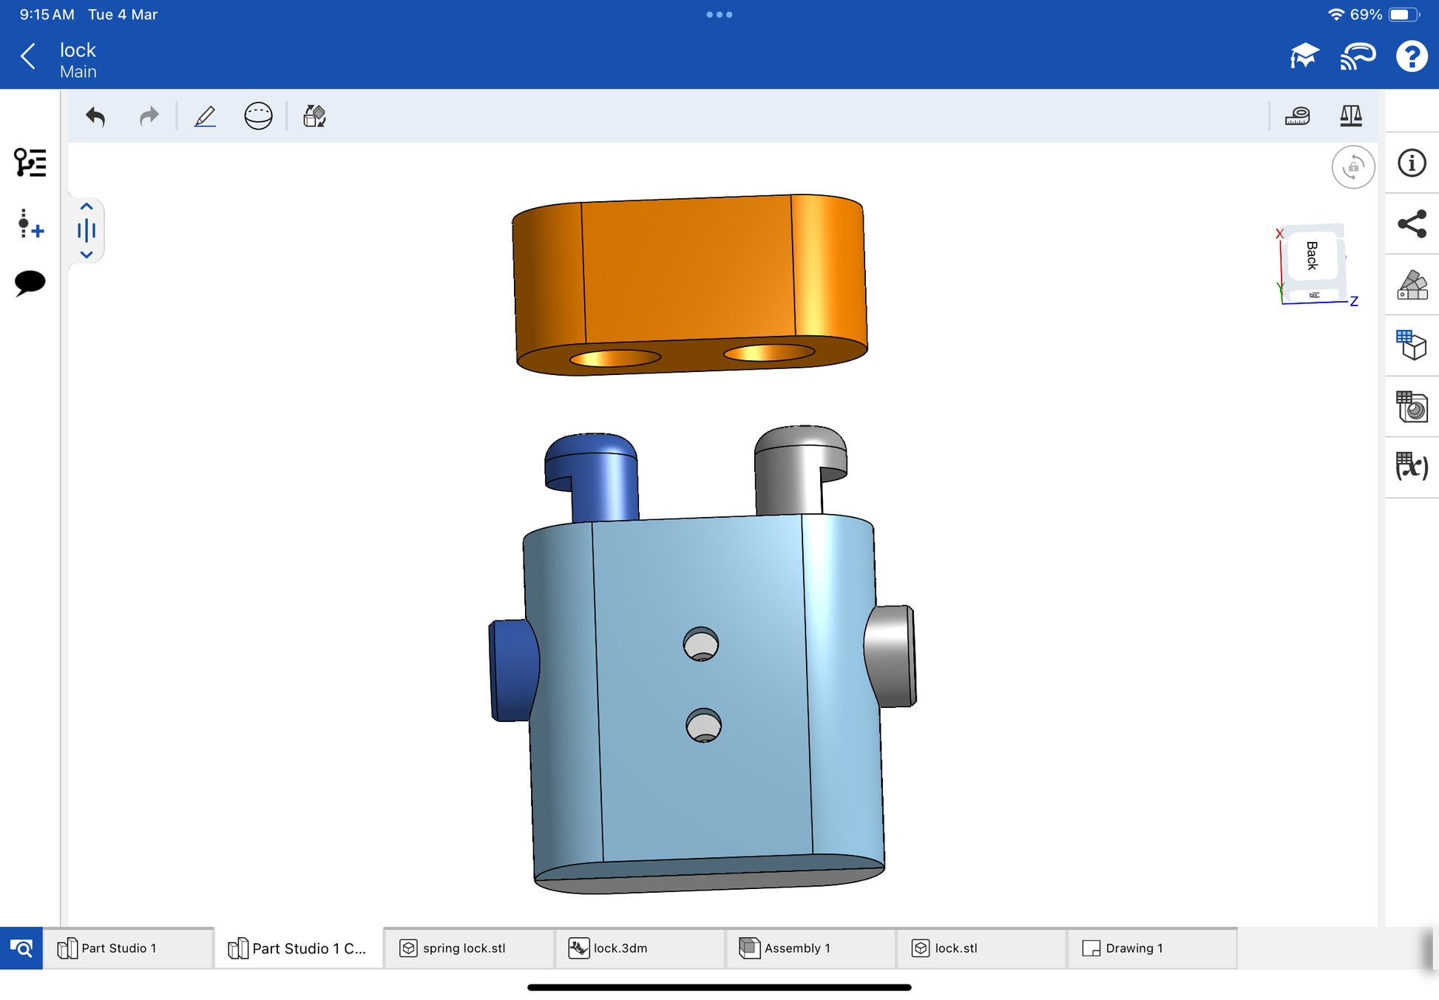Open the Share document icon
The height and width of the screenshot is (1000, 1439).
click(x=1412, y=224)
